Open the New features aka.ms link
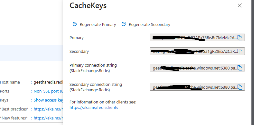Screen dimensions: 261x131 click(49, 118)
